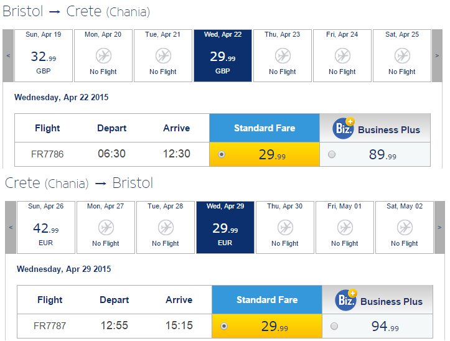Click the return Business Plus column header

pos(377,300)
